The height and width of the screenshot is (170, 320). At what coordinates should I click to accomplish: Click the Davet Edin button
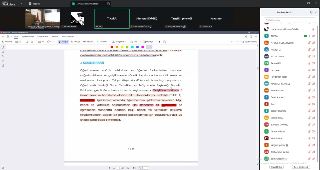[x=276, y=167]
